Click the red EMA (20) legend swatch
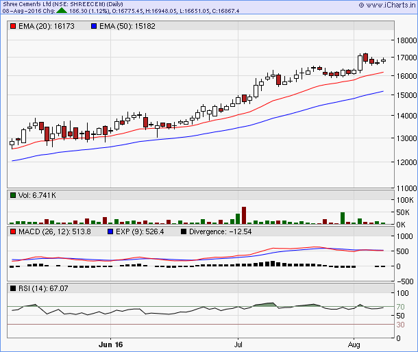This screenshot has width=418, height=352. click(13, 26)
